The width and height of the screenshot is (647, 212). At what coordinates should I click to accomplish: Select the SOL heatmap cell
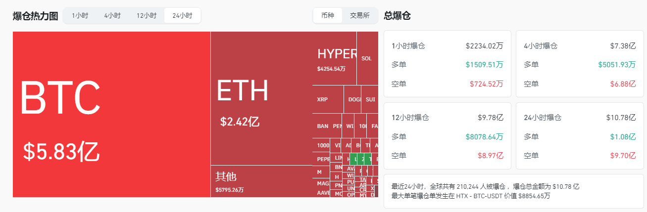(x=367, y=58)
